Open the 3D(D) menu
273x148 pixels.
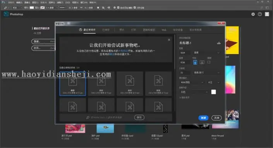coord(67,2)
